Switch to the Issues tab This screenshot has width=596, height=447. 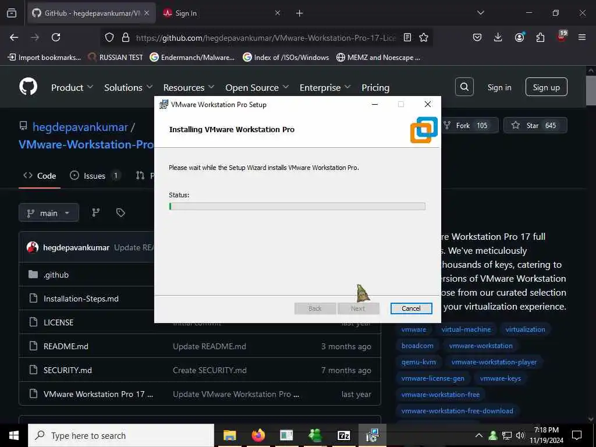click(x=95, y=176)
